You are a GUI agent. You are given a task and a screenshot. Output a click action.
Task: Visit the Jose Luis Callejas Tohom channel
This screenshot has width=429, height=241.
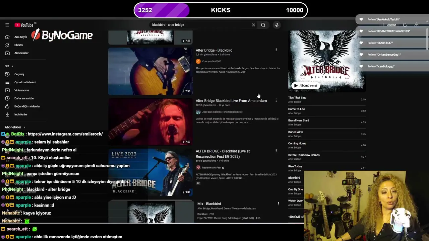[x=222, y=112]
